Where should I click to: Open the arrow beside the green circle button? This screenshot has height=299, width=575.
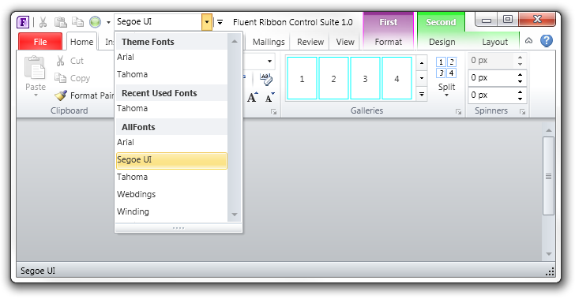(x=108, y=22)
